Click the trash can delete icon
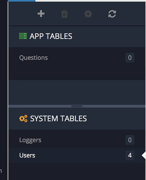Image resolution: width=146 pixels, height=180 pixels. (x=65, y=14)
